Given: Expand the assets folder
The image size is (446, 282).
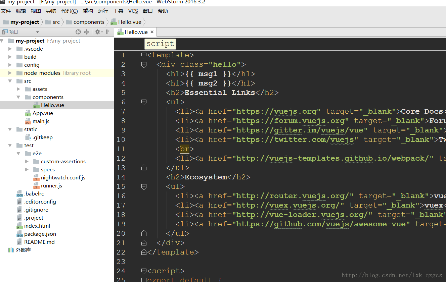Looking at the screenshot, I should (18, 89).
